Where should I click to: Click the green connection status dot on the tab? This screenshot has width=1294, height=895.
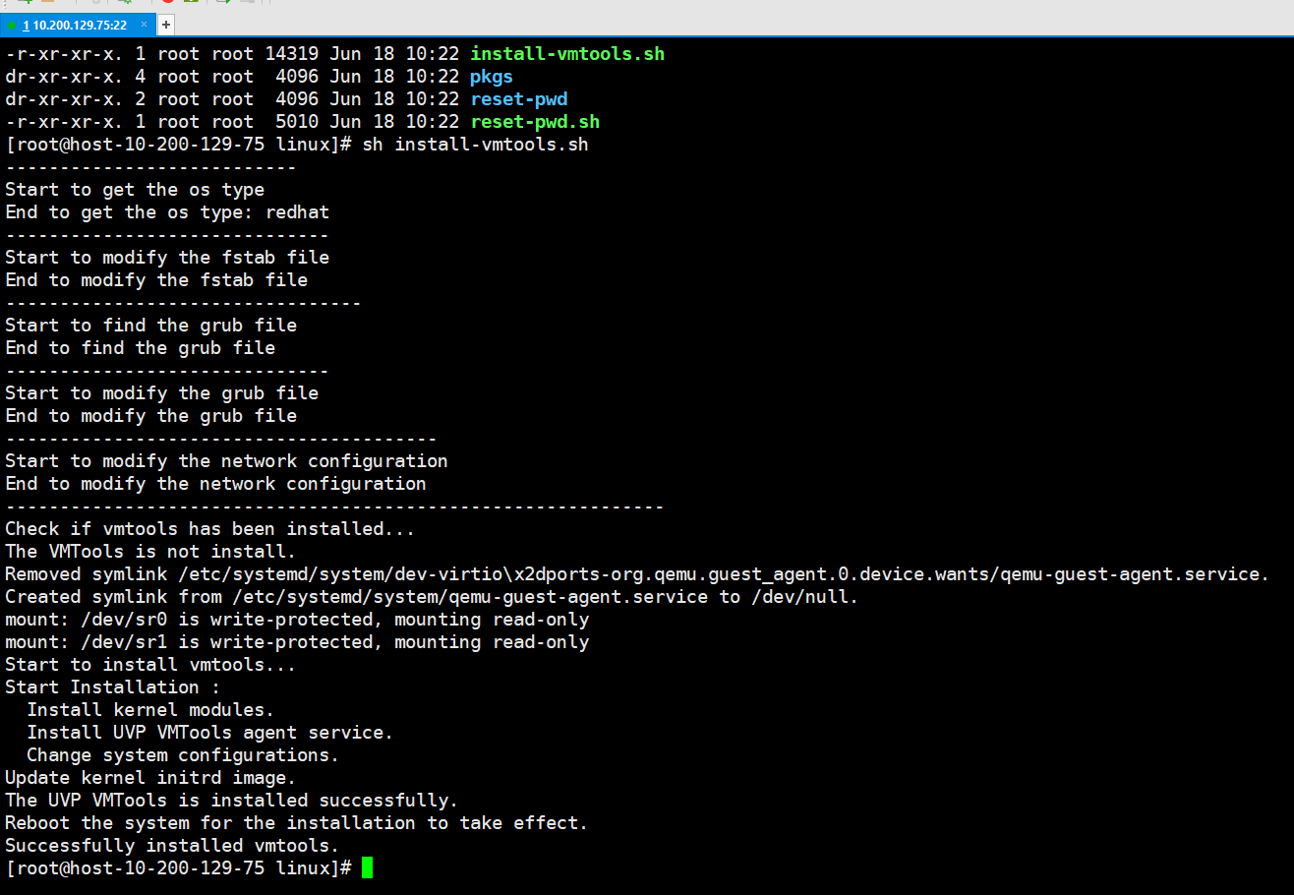12,26
